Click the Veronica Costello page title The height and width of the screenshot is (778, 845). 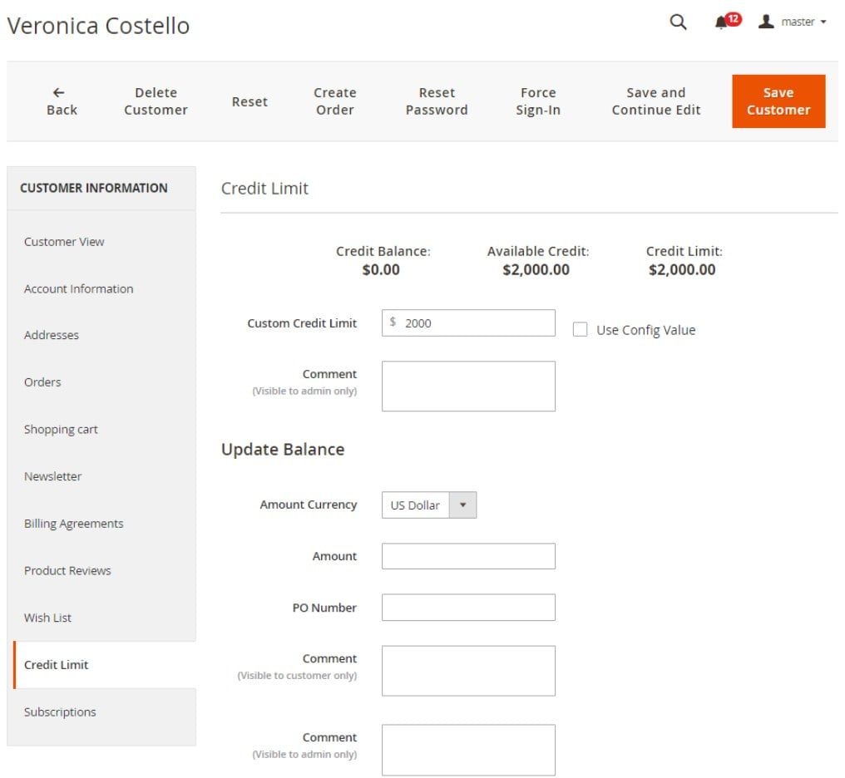click(98, 26)
